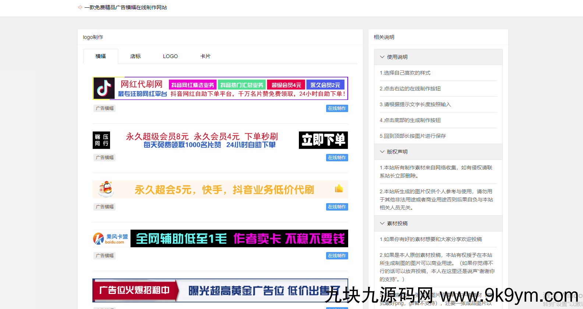
Task: Click the 全网辅助低至1毛 black banner
Action: tap(239, 239)
